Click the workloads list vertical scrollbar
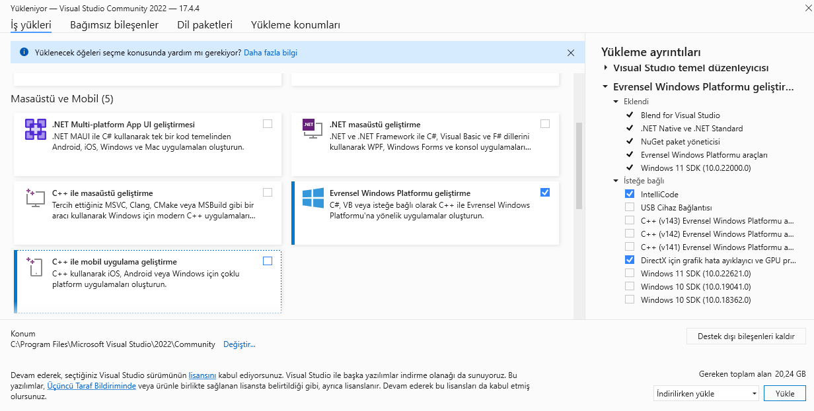 pos(579,165)
